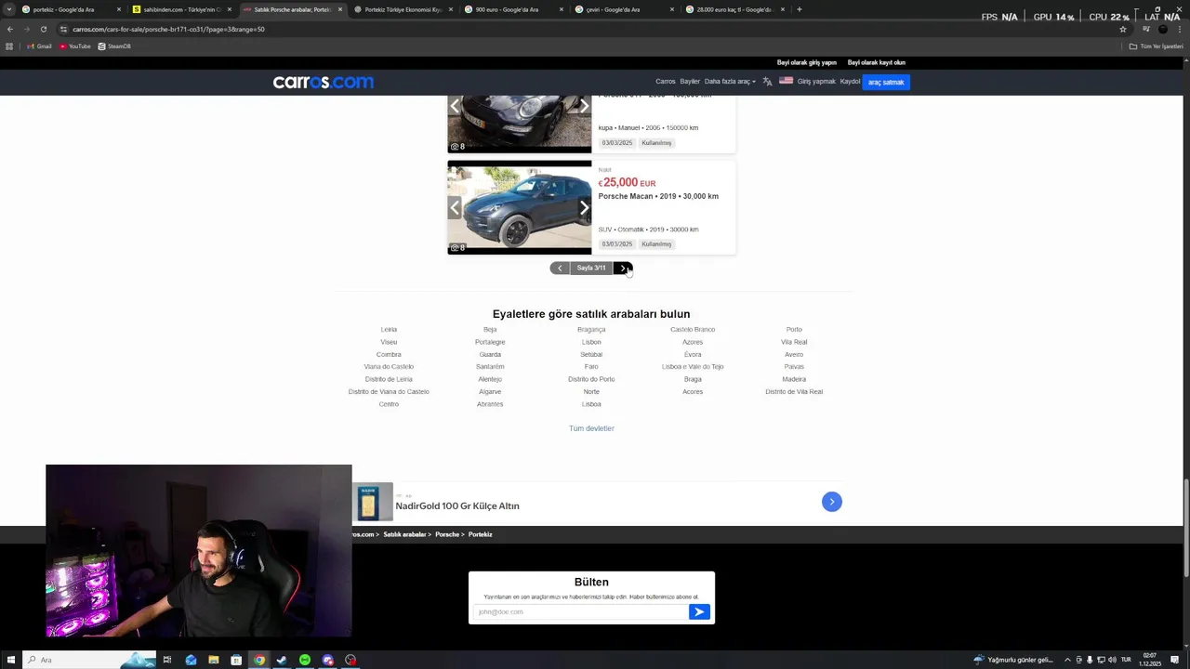Reload the page in Chrome

point(43,29)
